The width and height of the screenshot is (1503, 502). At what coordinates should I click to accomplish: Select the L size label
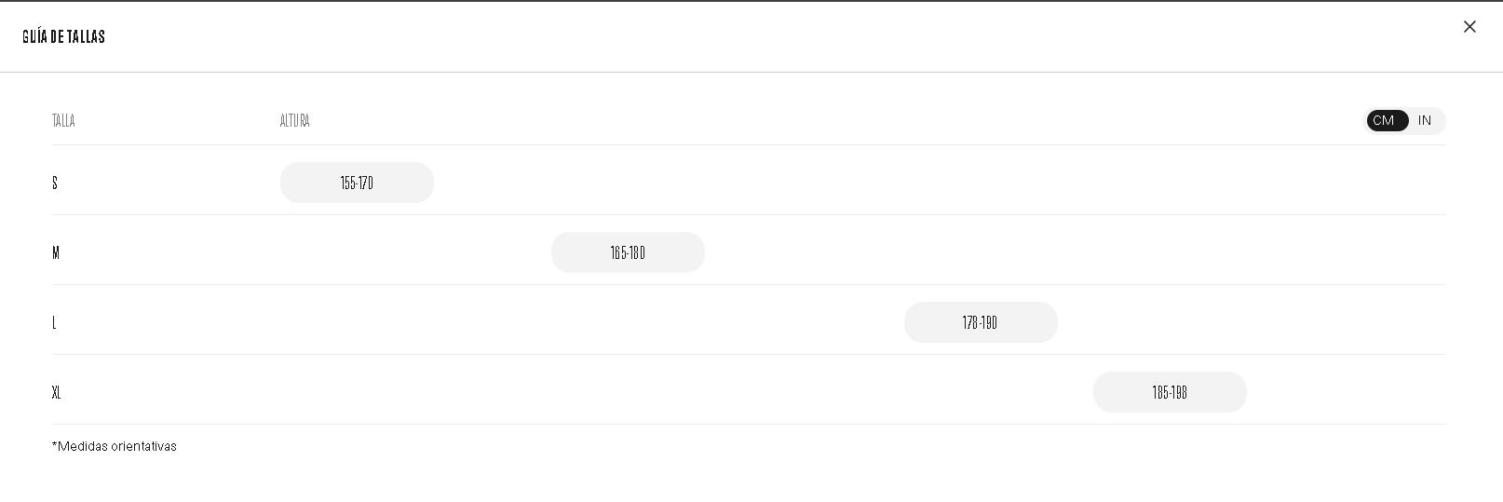click(x=54, y=322)
